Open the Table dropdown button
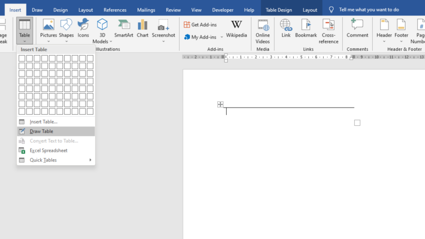425x239 pixels. pyautogui.click(x=24, y=31)
